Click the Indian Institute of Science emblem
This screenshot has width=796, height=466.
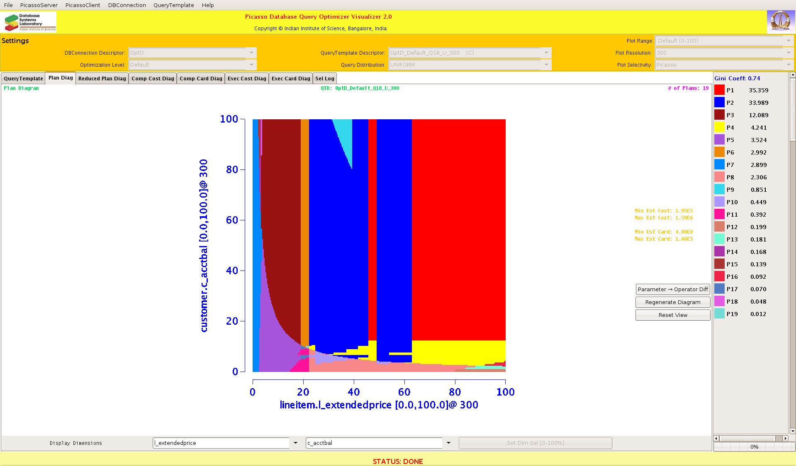pyautogui.click(x=780, y=21)
